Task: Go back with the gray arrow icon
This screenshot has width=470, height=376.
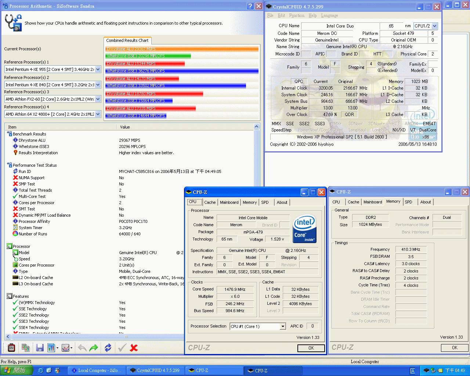Action: pyautogui.click(x=82, y=347)
